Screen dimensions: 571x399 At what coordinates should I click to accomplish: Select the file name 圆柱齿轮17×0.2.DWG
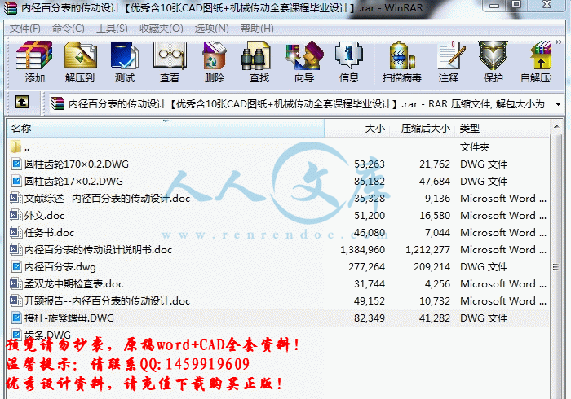[x=73, y=182]
